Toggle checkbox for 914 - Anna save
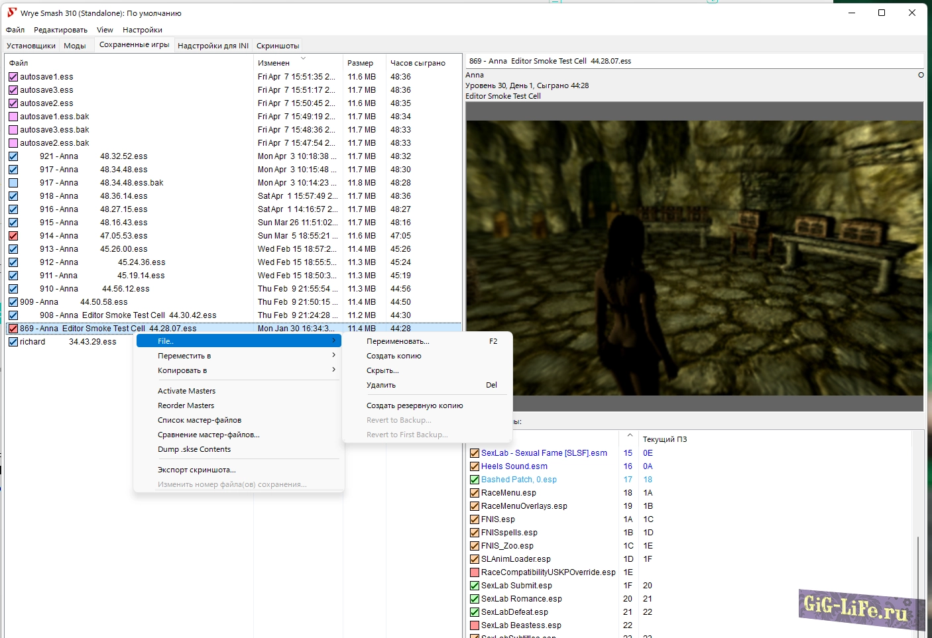Viewport: 932px width, 638px height. (x=13, y=236)
